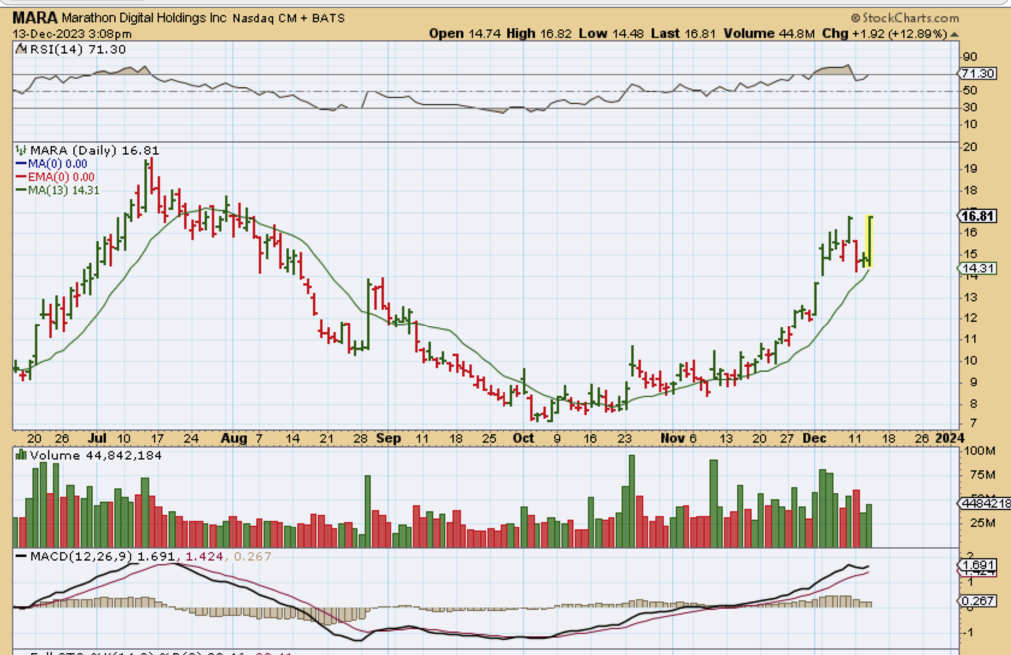Click the Nasdaq CM + BATS exchange label
This screenshot has width=1011, height=655.
click(x=289, y=18)
